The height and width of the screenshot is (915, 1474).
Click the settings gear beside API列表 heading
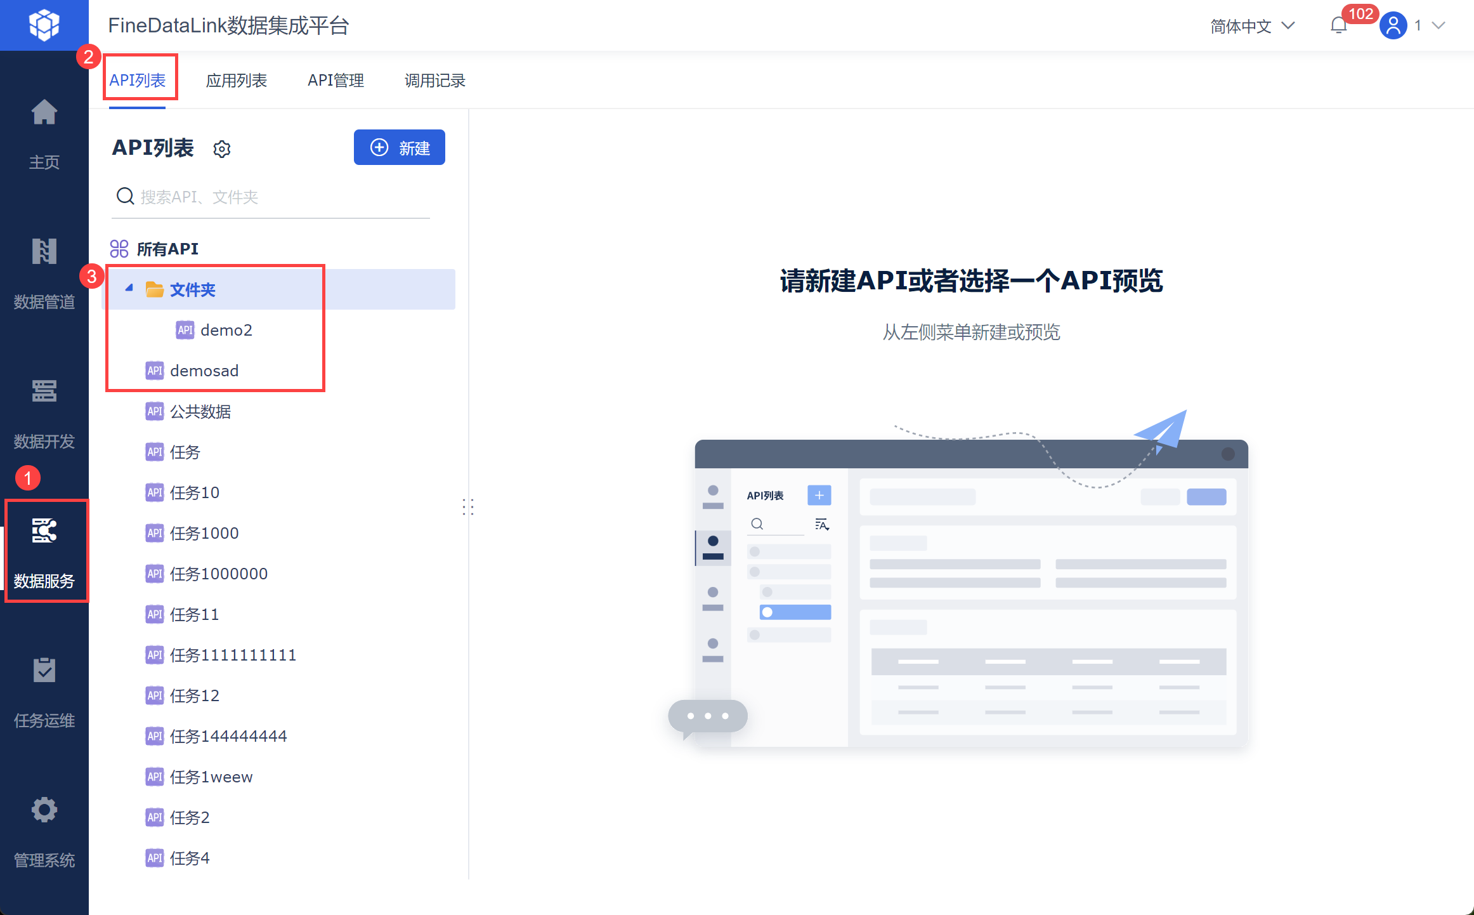pyautogui.click(x=222, y=149)
